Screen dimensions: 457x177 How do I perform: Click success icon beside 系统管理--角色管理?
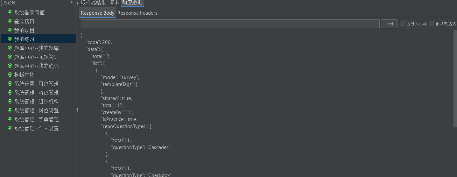[10, 93]
